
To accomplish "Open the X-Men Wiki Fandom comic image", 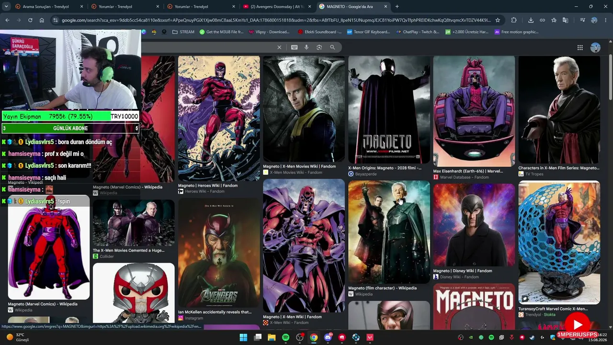I will (304, 246).
